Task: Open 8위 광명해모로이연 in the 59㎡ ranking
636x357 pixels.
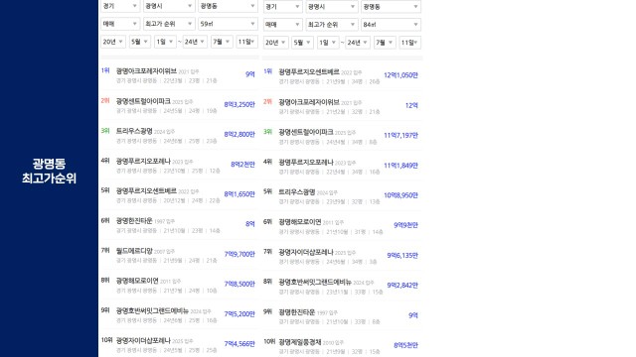Action: pos(179,285)
